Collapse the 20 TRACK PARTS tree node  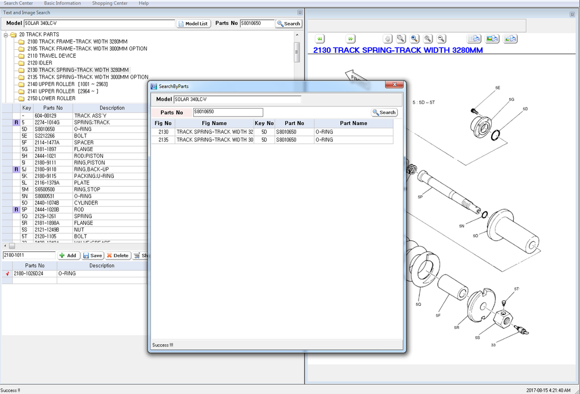point(6,35)
